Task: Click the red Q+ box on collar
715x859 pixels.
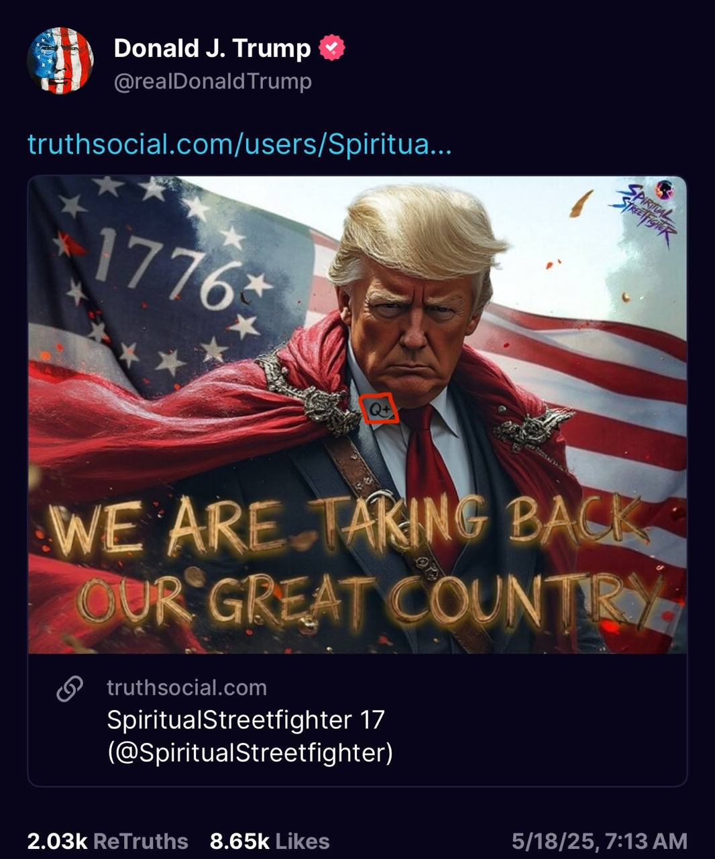Action: coord(380,409)
